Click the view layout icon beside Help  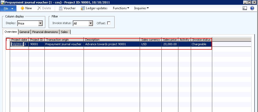tap(245, 8)
